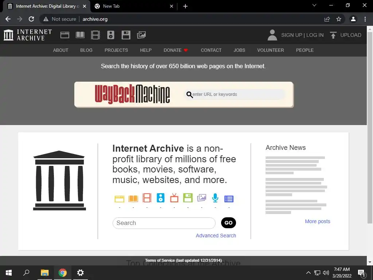
Task: Open Windows taskbar search
Action: [x=26, y=273]
